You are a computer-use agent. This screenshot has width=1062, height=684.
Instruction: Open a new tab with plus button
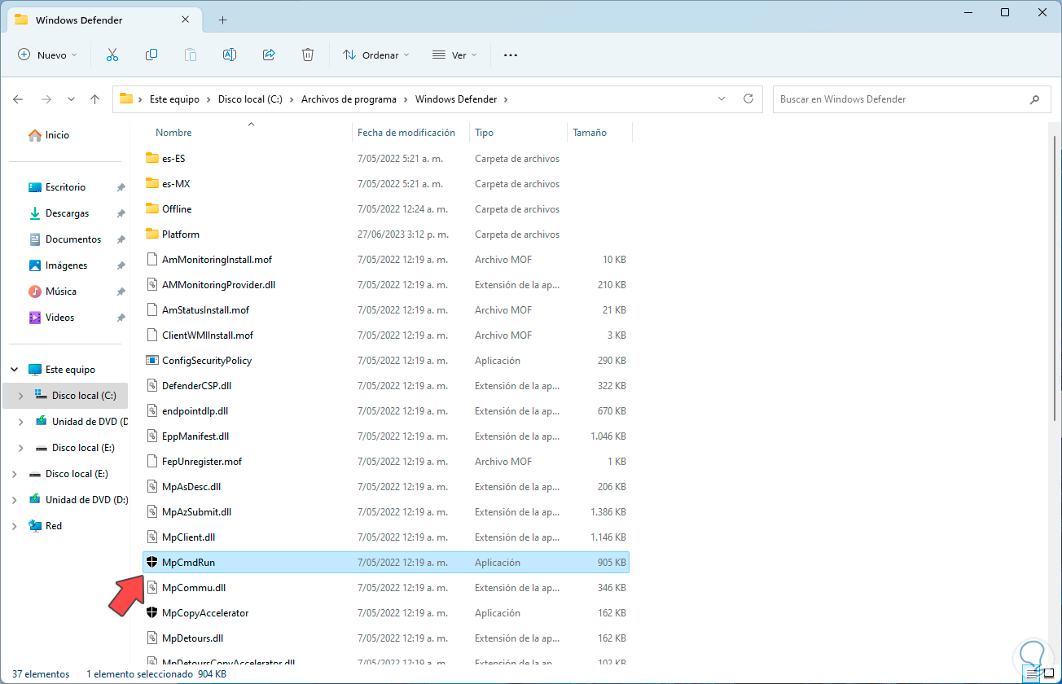click(222, 20)
